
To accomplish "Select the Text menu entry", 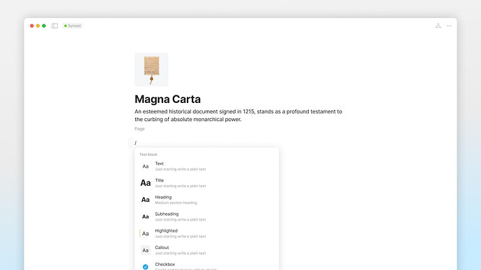I will pyautogui.click(x=207, y=166).
